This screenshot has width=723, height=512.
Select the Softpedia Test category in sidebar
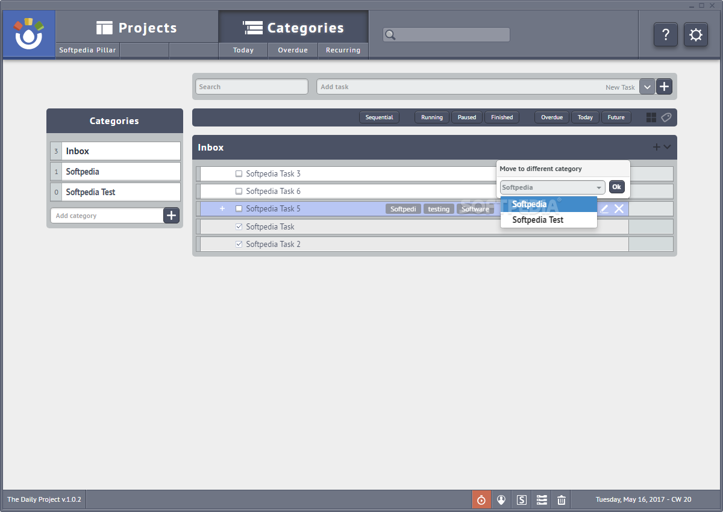[115, 192]
